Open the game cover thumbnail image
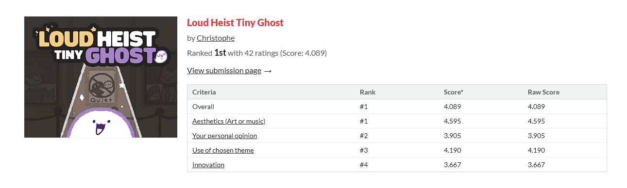 (101, 77)
